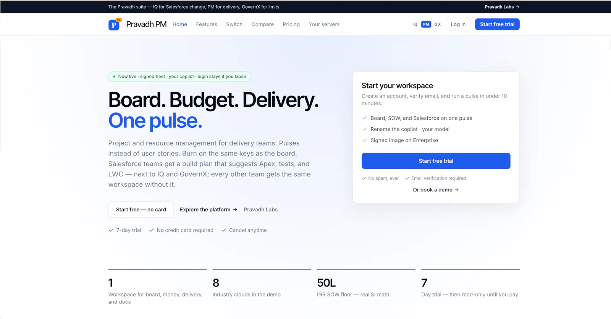Click the "Cancel anytime" text

(x=248, y=230)
